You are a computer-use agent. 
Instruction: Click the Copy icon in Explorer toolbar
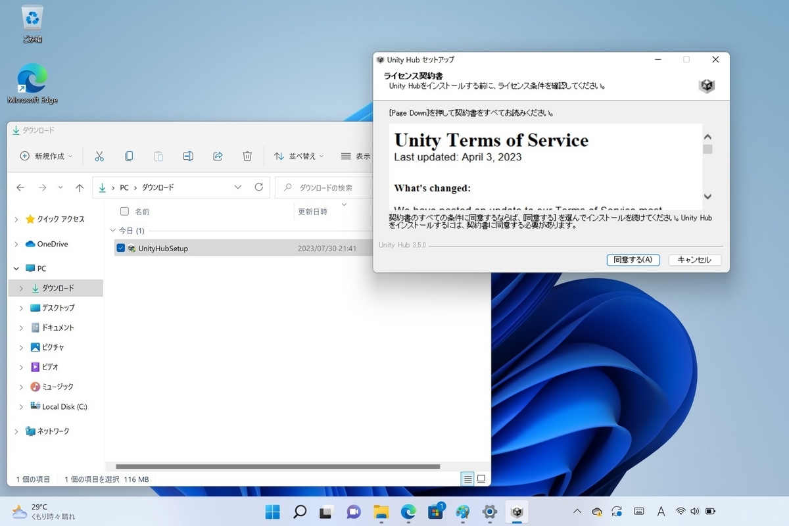(x=129, y=156)
